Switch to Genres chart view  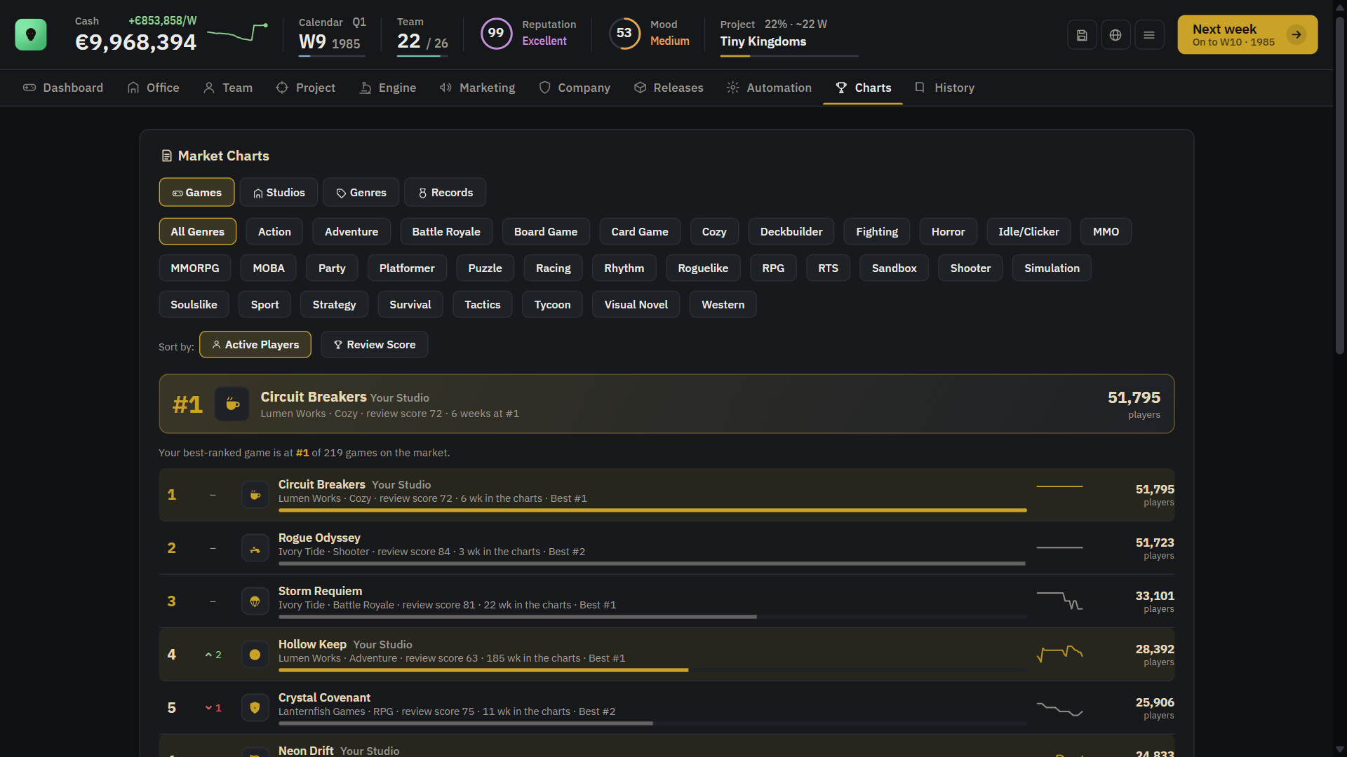[x=361, y=192]
